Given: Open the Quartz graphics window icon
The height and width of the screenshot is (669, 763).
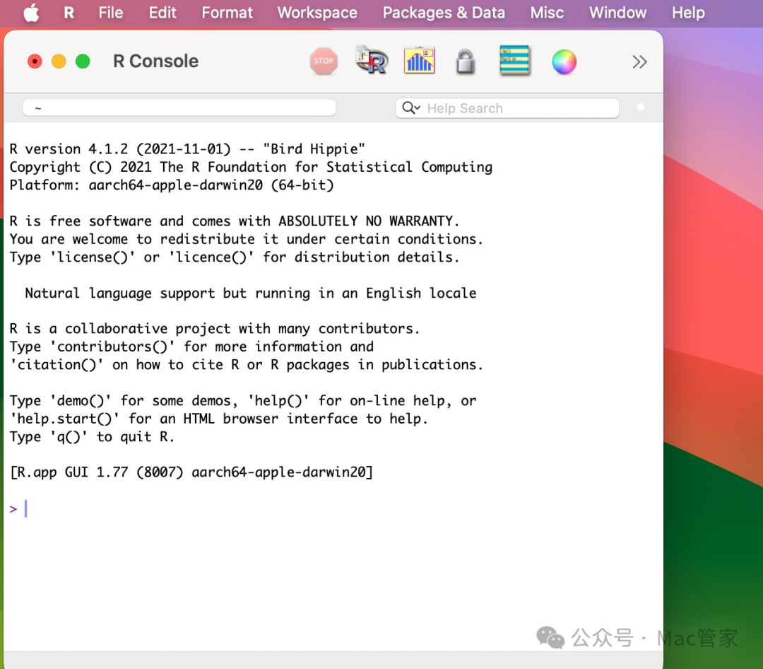Looking at the screenshot, I should (x=419, y=61).
